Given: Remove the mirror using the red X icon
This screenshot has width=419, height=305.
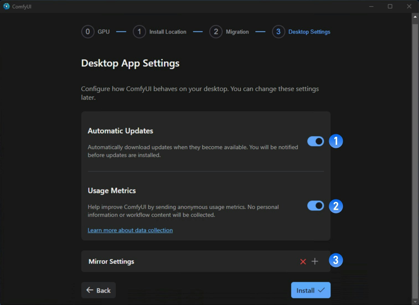Looking at the screenshot, I should [x=303, y=261].
